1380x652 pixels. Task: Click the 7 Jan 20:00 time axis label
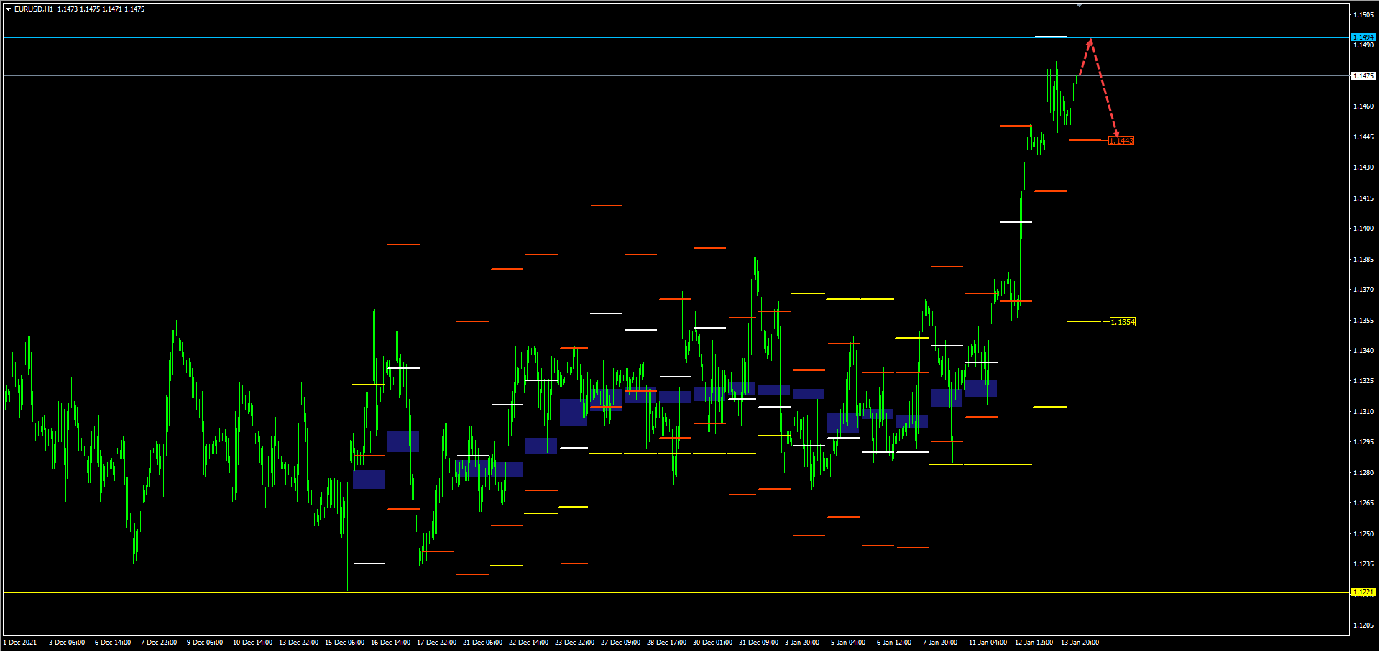coord(940,643)
